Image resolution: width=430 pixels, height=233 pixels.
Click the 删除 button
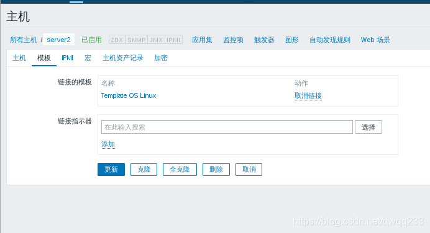pyautogui.click(x=216, y=170)
